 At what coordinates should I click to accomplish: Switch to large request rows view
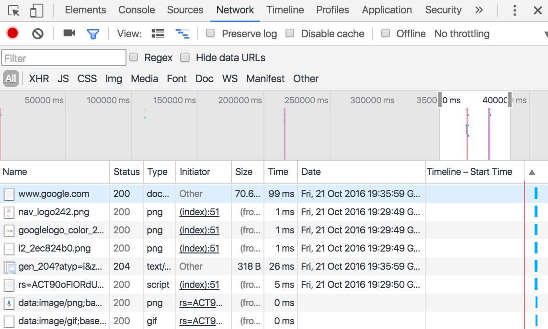point(158,33)
